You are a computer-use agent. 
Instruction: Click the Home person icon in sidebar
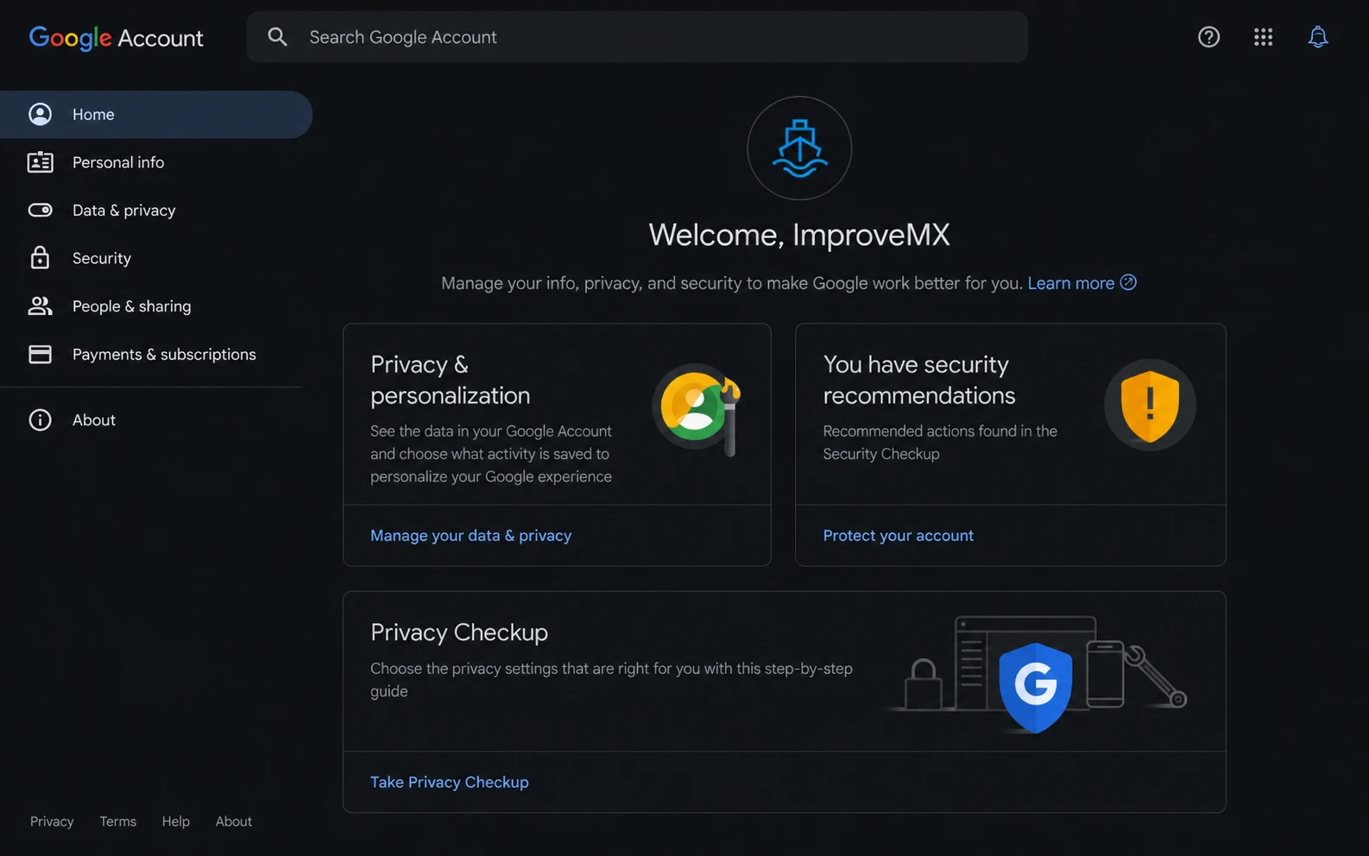coord(40,114)
